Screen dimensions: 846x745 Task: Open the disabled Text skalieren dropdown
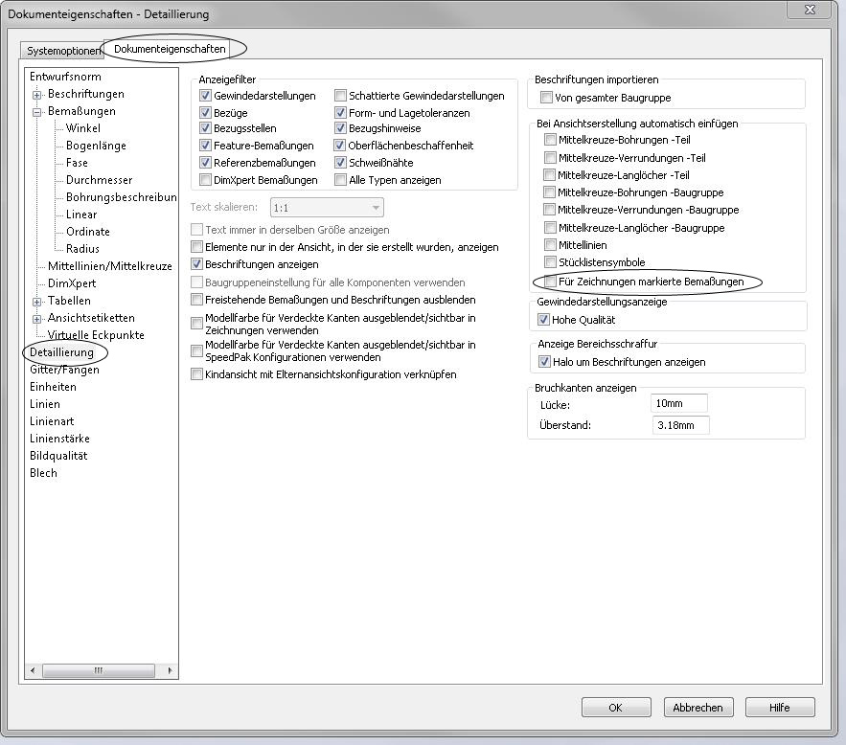[327, 208]
